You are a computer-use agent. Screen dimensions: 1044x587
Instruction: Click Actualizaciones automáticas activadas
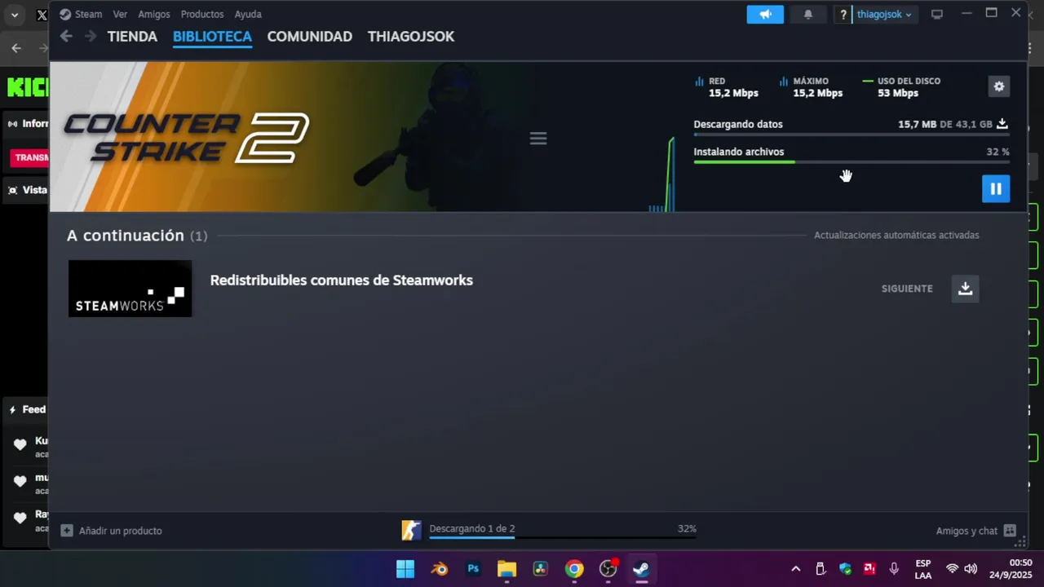point(896,235)
